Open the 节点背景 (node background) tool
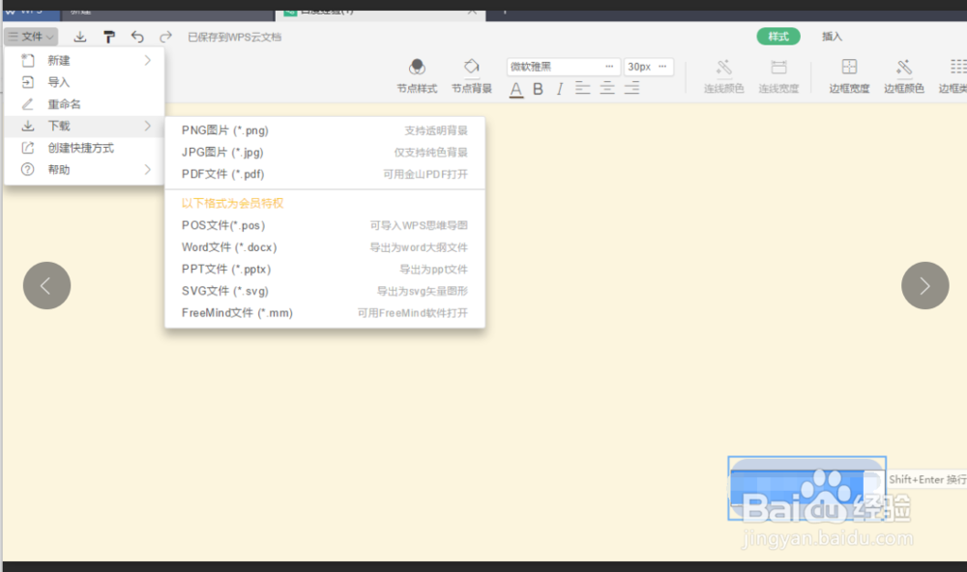This screenshot has height=572, width=967. (472, 73)
